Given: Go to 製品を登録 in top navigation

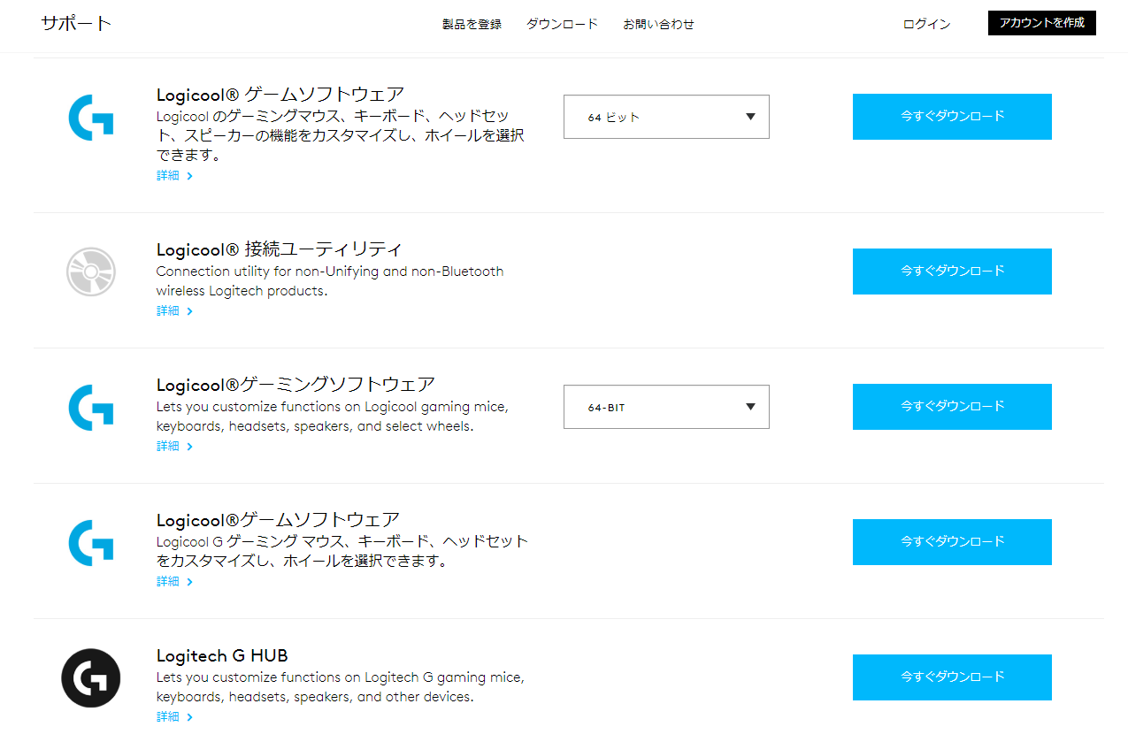Looking at the screenshot, I should point(472,25).
